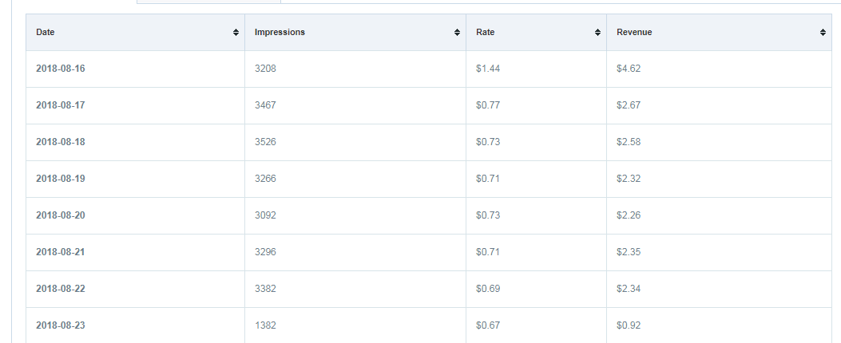Click the $2.35 revenue cell
The width and height of the screenshot is (841, 343).
pos(629,252)
